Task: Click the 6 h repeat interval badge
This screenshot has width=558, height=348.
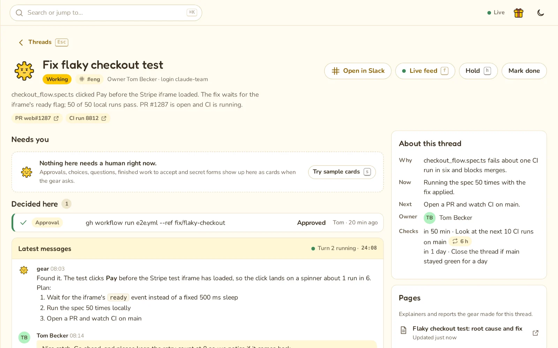Action: pos(460,241)
